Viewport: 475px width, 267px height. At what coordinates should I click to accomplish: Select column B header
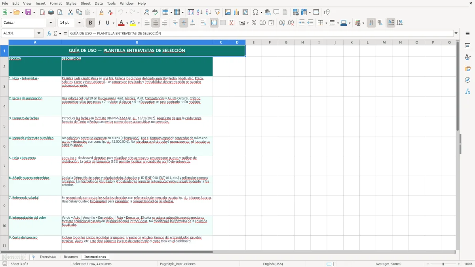(x=137, y=42)
